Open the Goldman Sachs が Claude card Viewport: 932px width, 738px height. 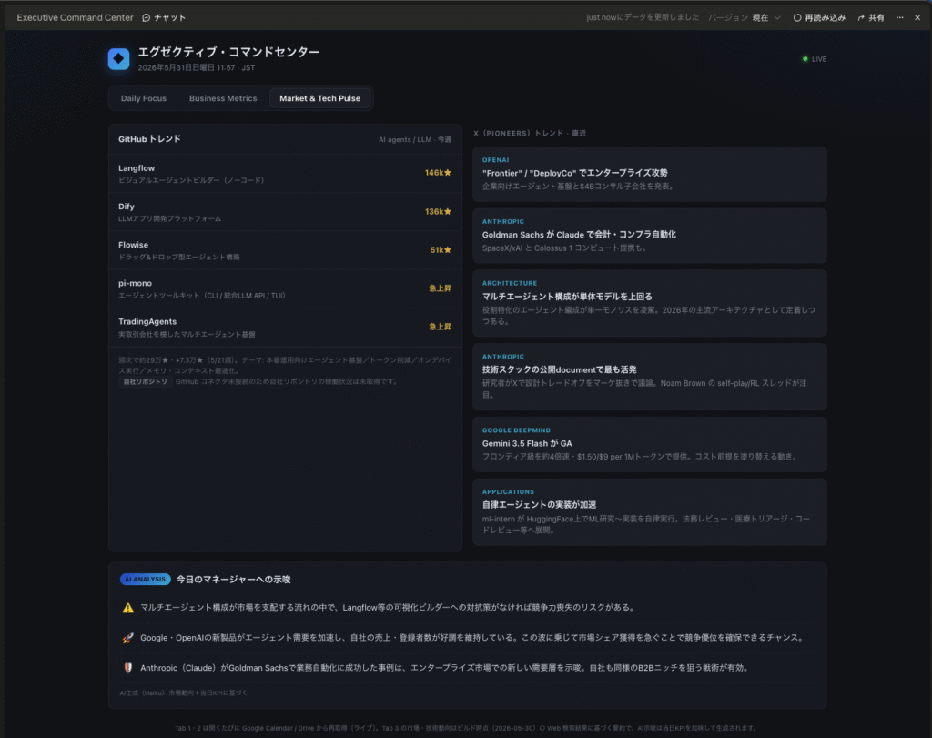(x=650, y=236)
